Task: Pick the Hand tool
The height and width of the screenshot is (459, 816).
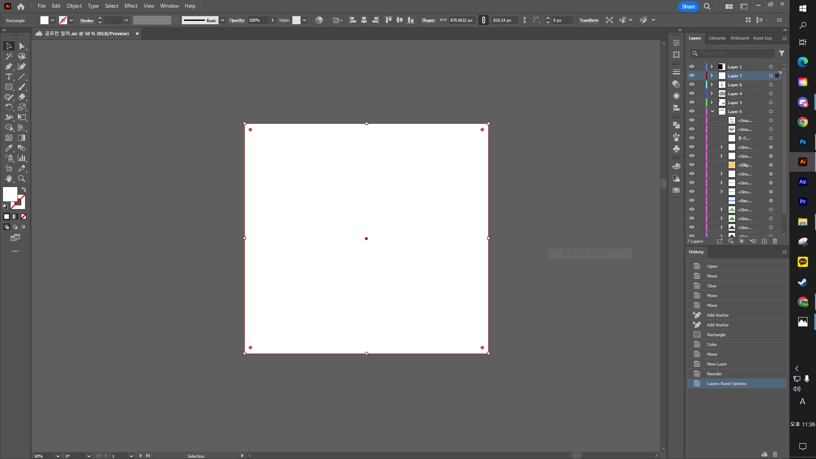Action: [x=8, y=178]
